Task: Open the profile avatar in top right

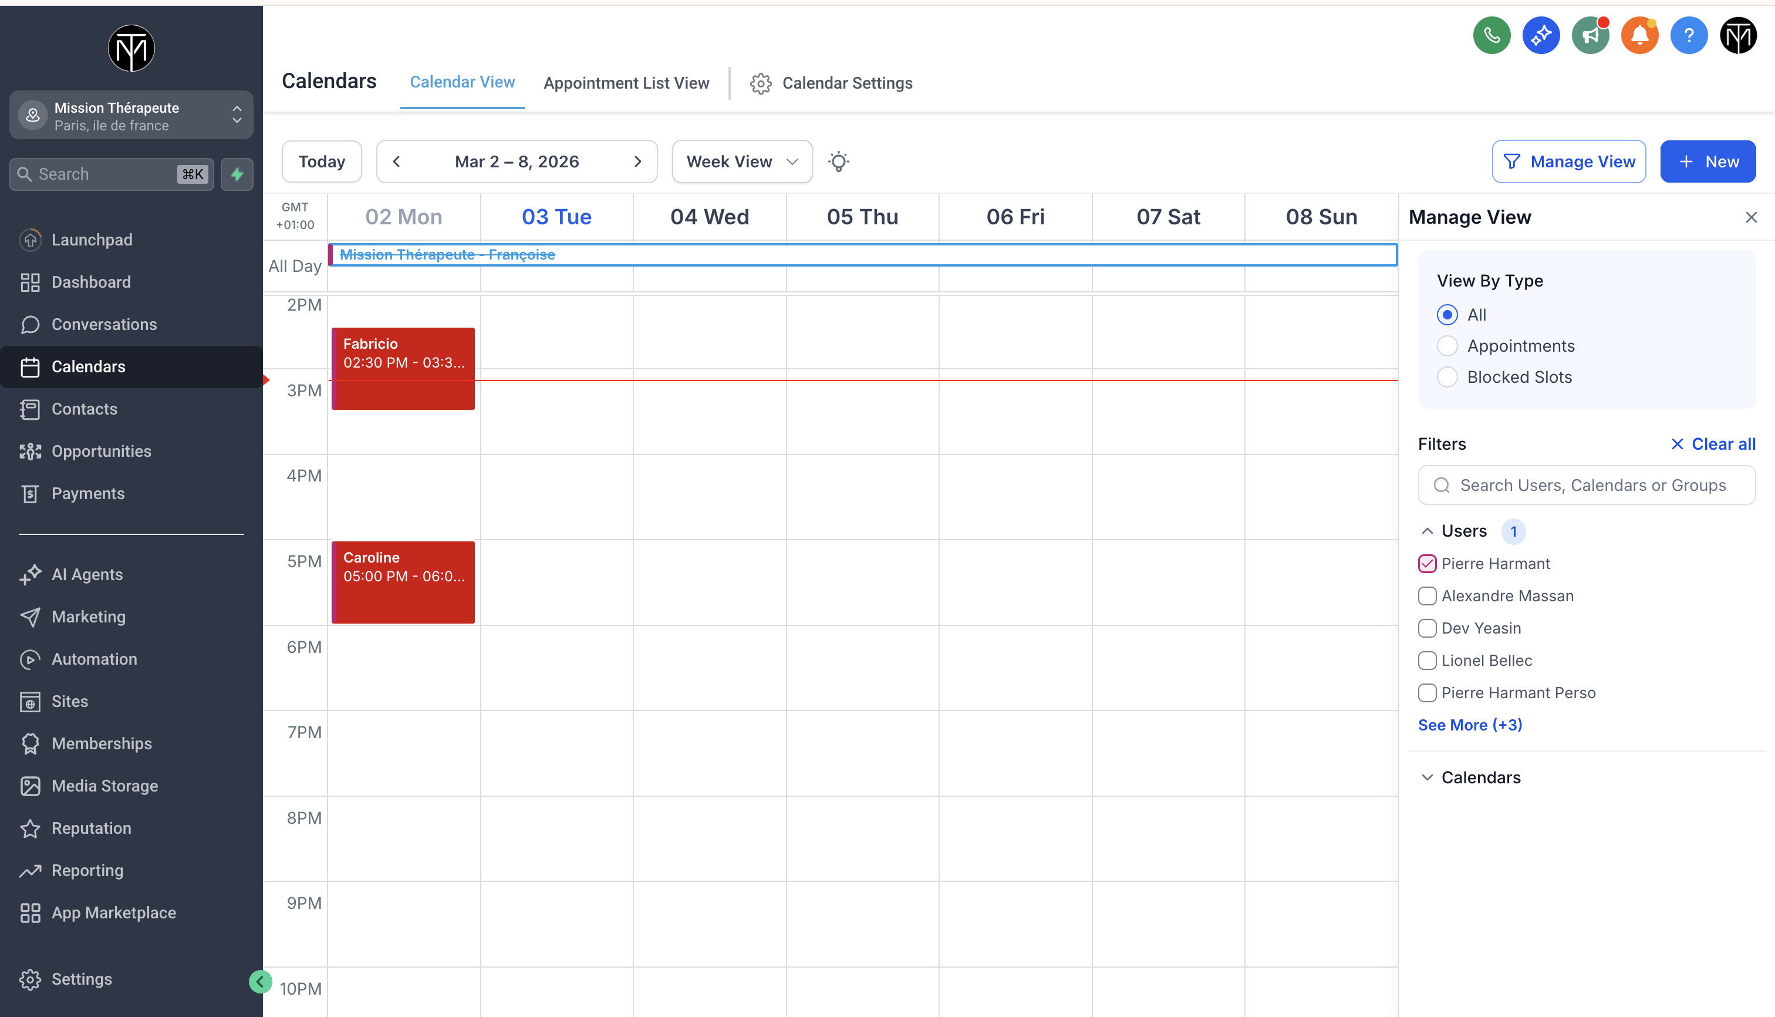Action: click(x=1738, y=36)
